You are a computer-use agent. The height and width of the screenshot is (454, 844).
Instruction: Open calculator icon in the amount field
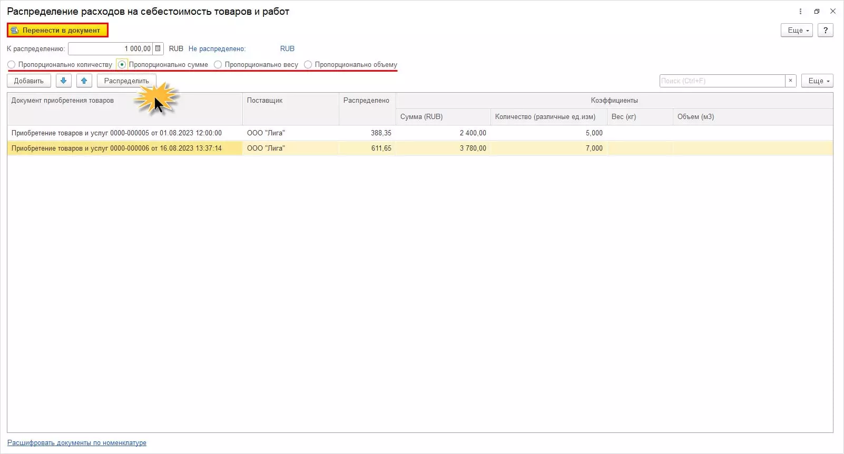point(158,48)
